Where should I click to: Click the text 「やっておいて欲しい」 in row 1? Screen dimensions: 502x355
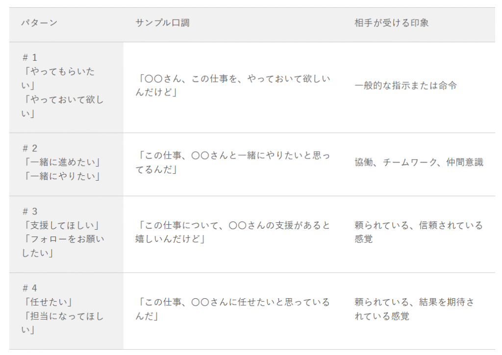point(63,107)
